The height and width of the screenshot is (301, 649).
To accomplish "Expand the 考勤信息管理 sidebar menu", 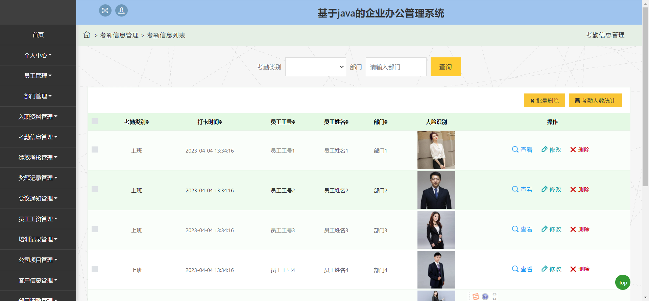I will [x=38, y=137].
